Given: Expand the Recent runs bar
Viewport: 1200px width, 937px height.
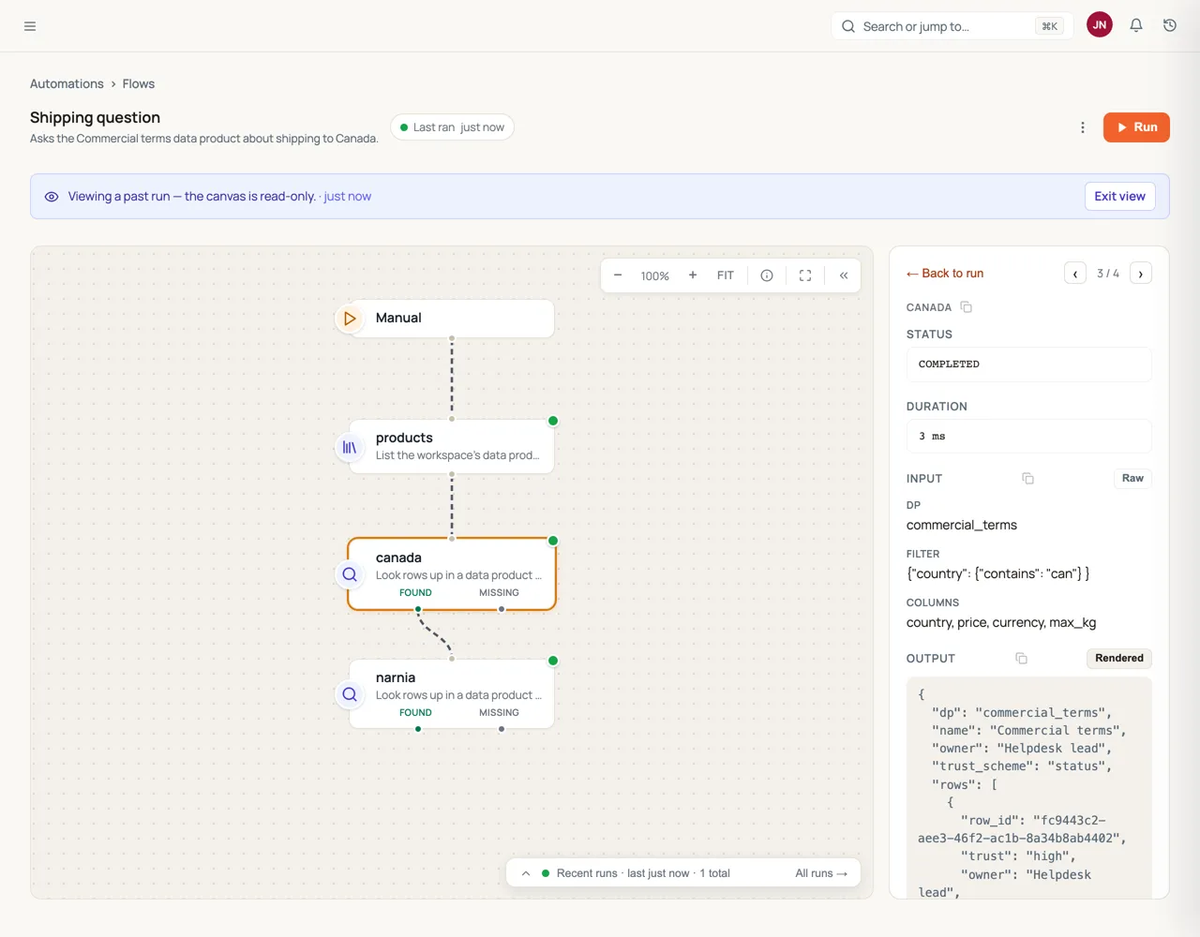Looking at the screenshot, I should coord(526,873).
